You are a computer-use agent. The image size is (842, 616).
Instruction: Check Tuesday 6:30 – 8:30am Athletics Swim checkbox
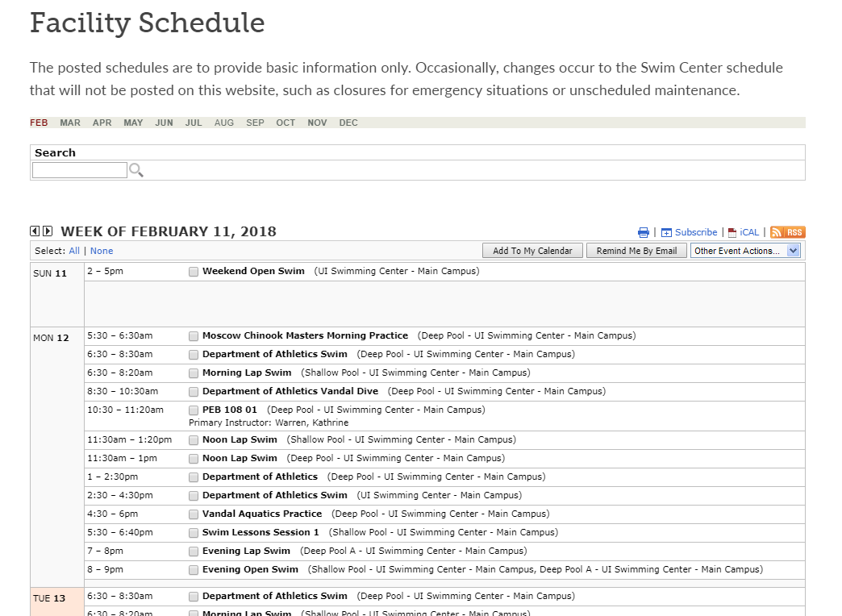194,597
